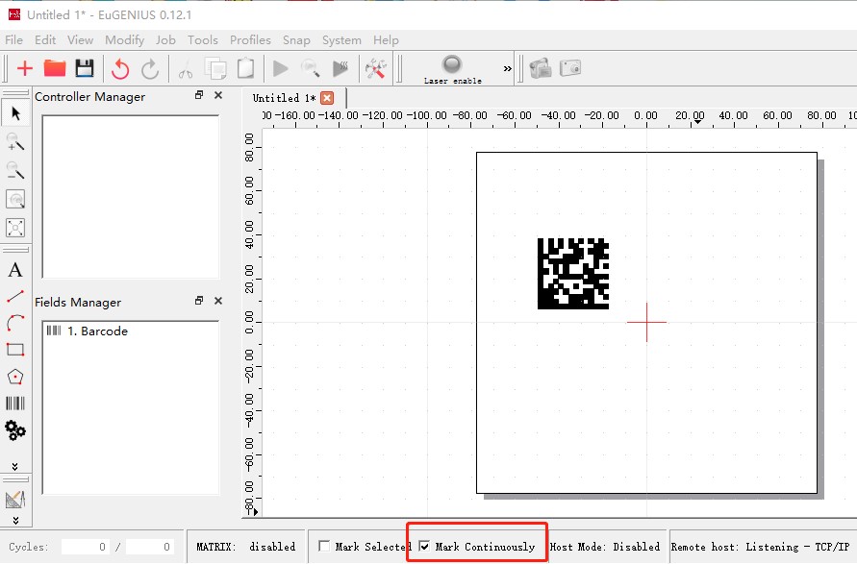Open a file using the red folder icon
Image resolution: width=857 pixels, height=564 pixels.
pyautogui.click(x=55, y=68)
